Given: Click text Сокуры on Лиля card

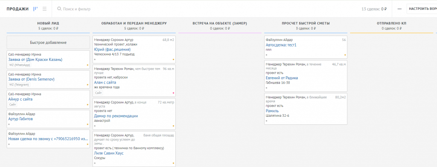Looking at the screenshot, I should pyautogui.click(x=100, y=158).
